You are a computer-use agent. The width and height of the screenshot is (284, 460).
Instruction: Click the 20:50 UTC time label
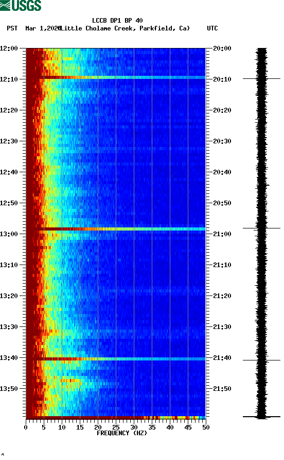click(x=222, y=203)
